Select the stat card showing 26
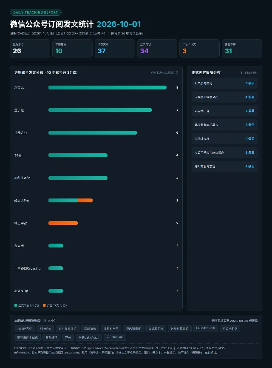272x368 pixels. tap(30, 49)
